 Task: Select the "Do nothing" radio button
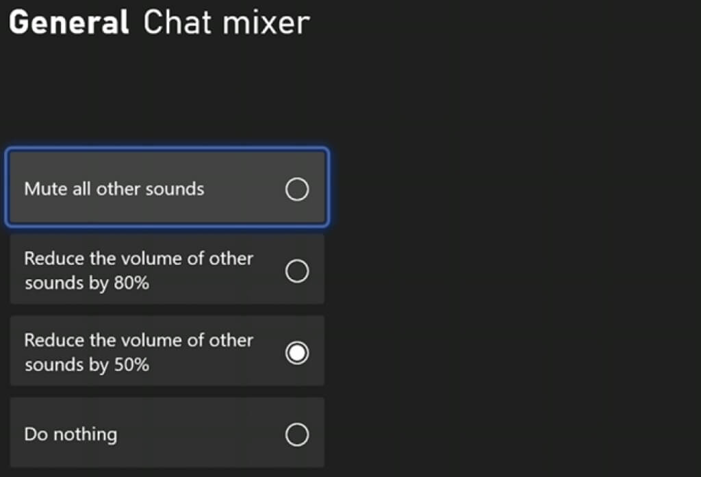click(x=296, y=435)
